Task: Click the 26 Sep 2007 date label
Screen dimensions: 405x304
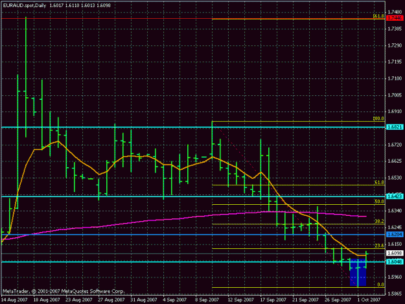Action: (x=338, y=300)
